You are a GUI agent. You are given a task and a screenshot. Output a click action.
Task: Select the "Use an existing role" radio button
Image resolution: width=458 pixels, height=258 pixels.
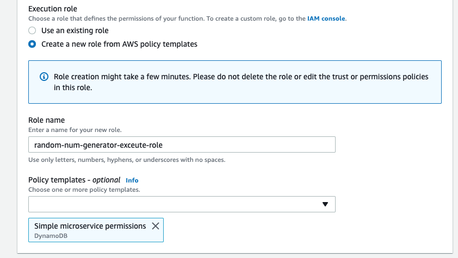(x=33, y=30)
